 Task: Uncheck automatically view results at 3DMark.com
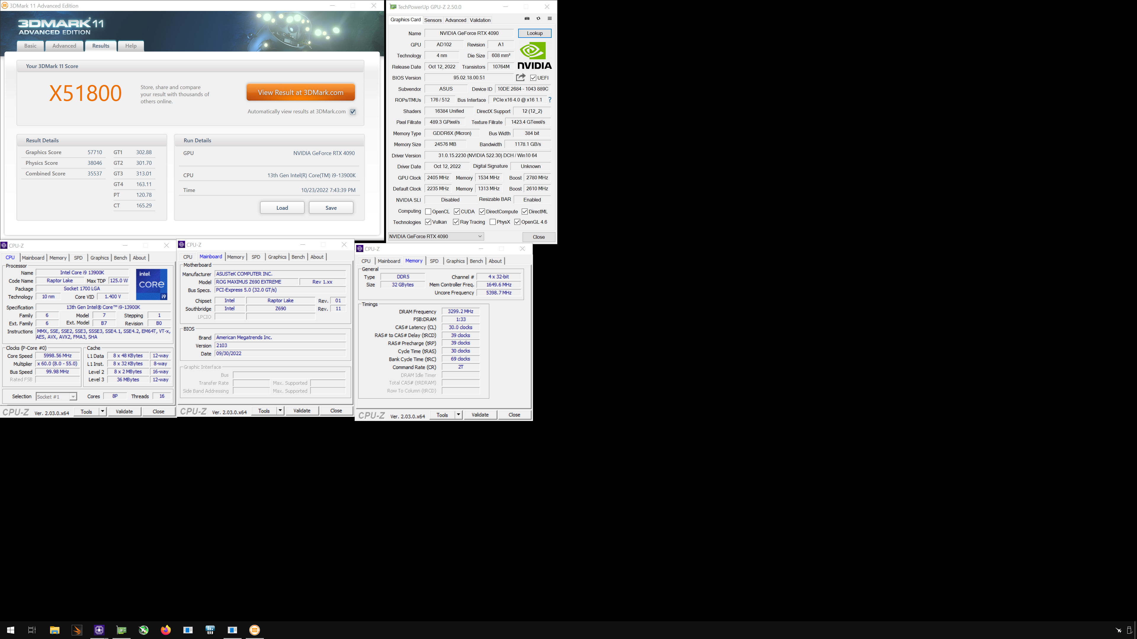(x=353, y=112)
